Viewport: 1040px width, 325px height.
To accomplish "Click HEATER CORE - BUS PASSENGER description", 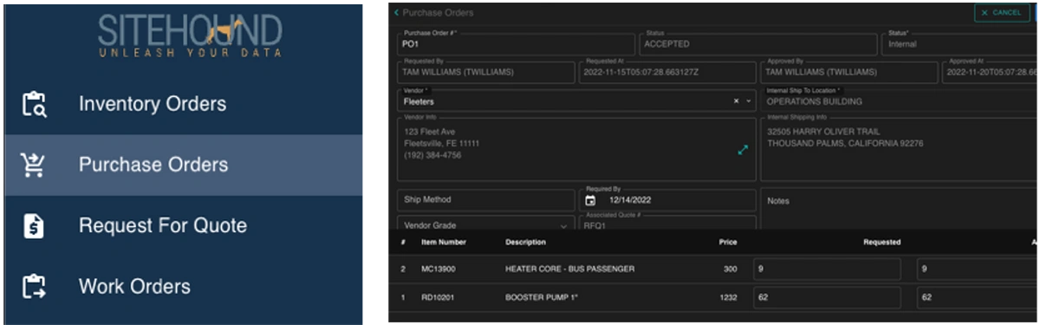I will (x=569, y=270).
